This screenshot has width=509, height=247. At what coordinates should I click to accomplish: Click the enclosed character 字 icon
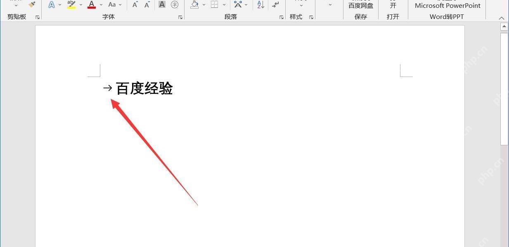(x=175, y=5)
